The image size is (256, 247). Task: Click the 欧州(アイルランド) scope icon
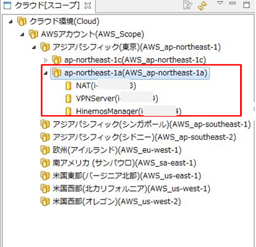(44, 150)
